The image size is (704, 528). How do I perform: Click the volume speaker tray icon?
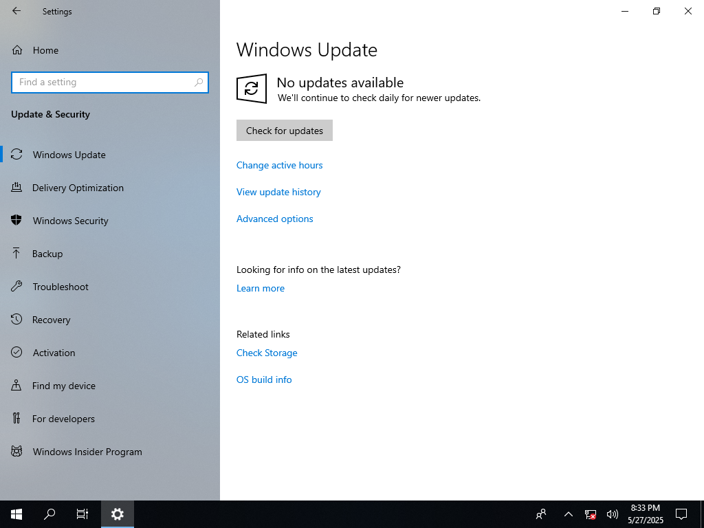(x=612, y=514)
